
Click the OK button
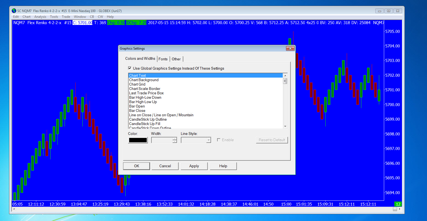[137, 166]
